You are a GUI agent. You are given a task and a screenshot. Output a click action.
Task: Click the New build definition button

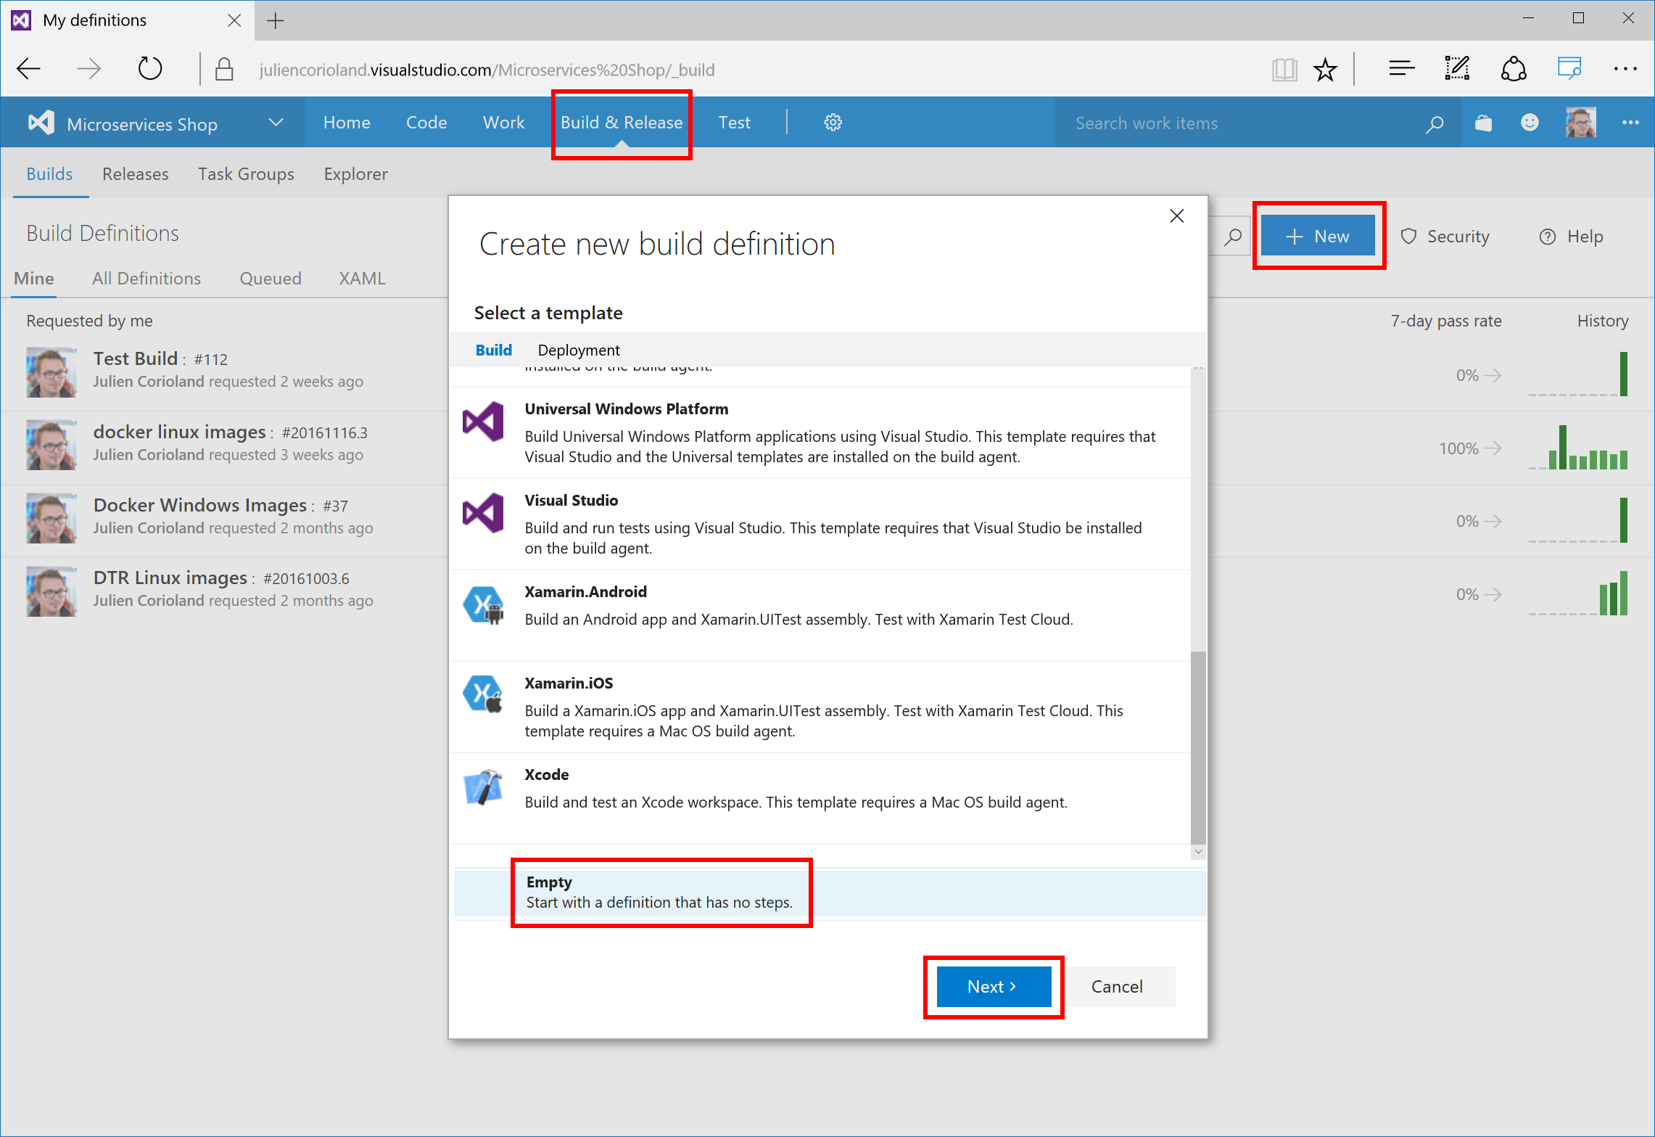[1321, 235]
